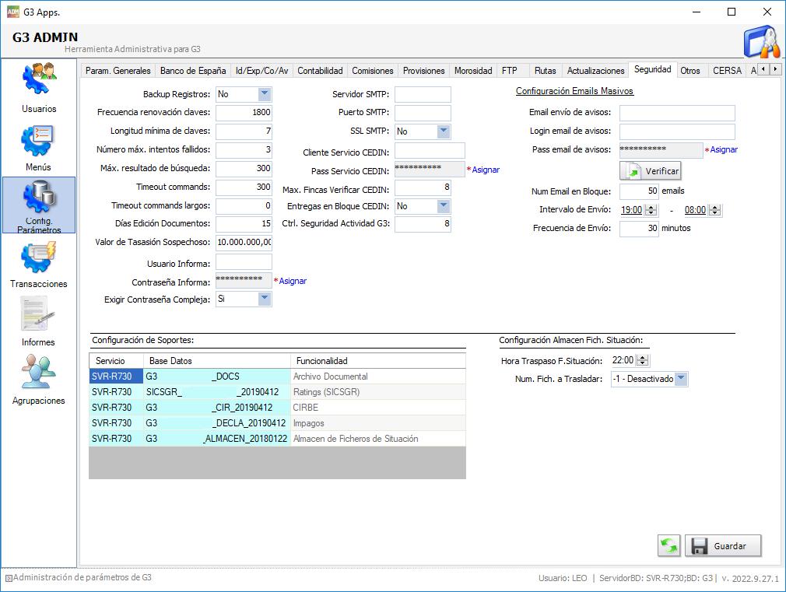This screenshot has width=786, height=592.
Task: Click Asignar link for Contraseña Informa
Action: tap(293, 281)
